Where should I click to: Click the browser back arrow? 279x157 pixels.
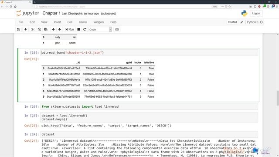click(2, 7)
